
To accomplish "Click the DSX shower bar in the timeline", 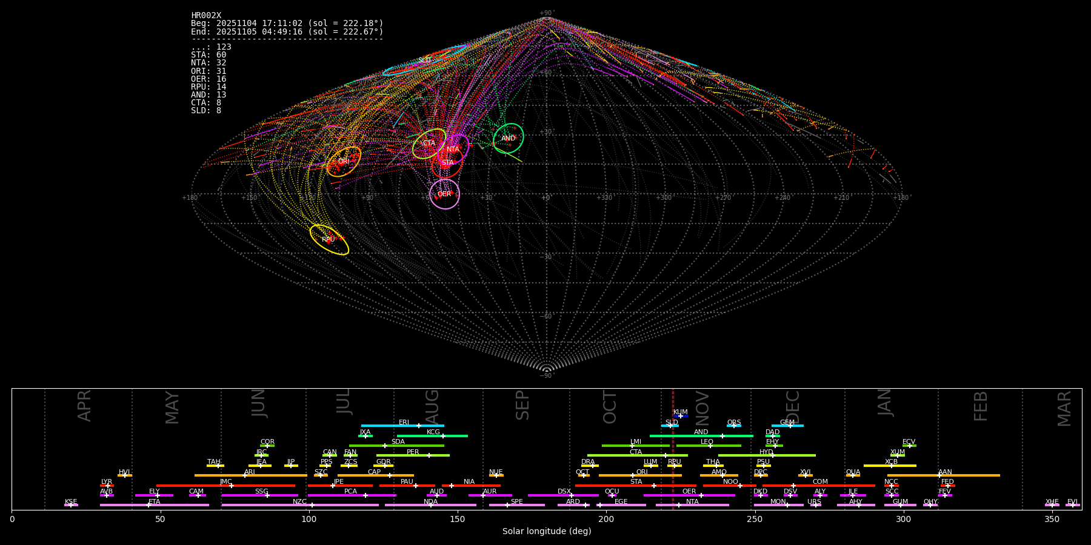I will pos(563,495).
